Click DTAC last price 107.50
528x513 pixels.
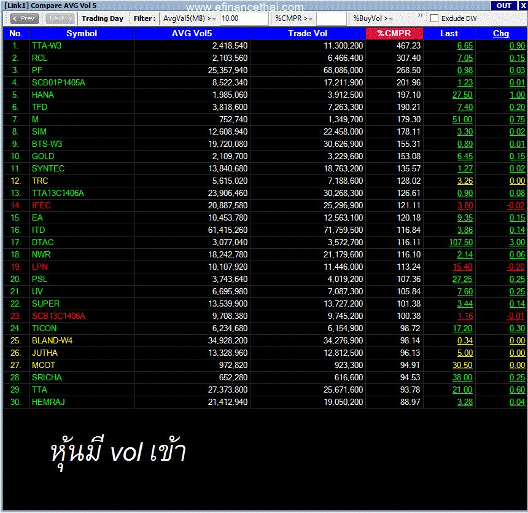click(x=461, y=243)
